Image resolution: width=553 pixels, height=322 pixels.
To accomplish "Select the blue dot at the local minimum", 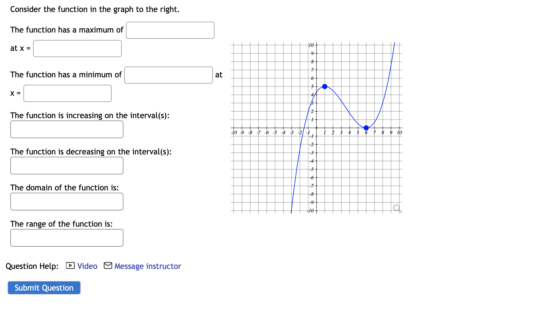I will point(366,128).
